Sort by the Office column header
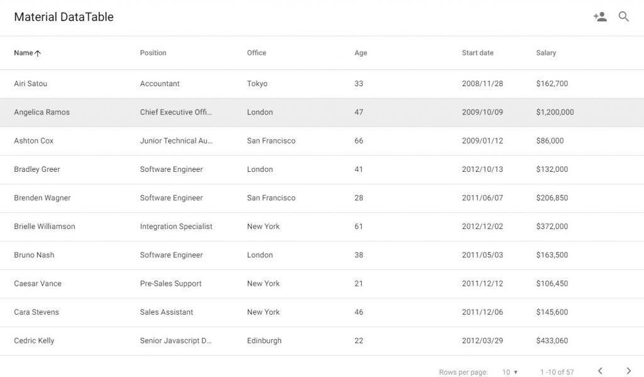 [257, 53]
